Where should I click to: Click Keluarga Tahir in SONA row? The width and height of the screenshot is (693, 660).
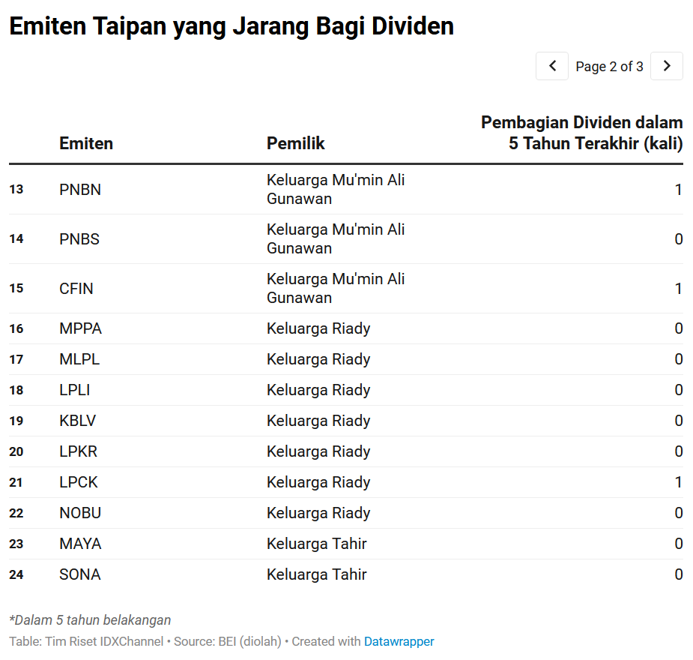tap(316, 574)
